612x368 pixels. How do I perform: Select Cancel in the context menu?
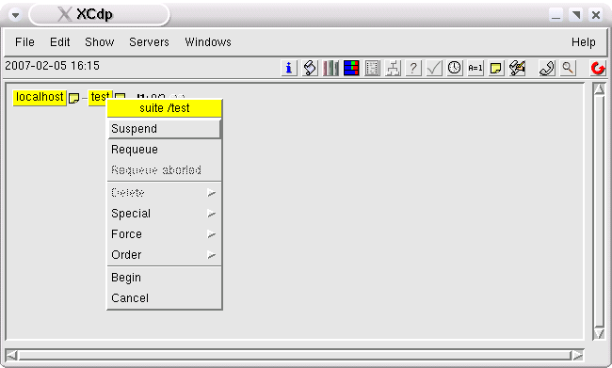165,298
